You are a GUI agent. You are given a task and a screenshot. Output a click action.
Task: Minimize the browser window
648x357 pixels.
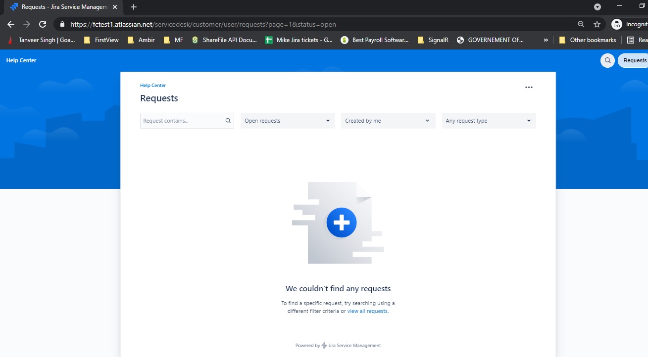pos(620,6)
